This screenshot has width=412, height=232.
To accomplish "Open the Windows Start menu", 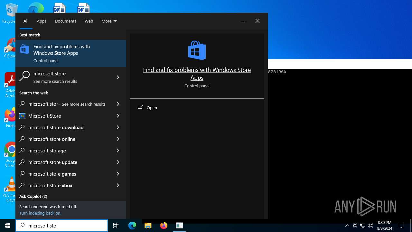I will pos(8,226).
